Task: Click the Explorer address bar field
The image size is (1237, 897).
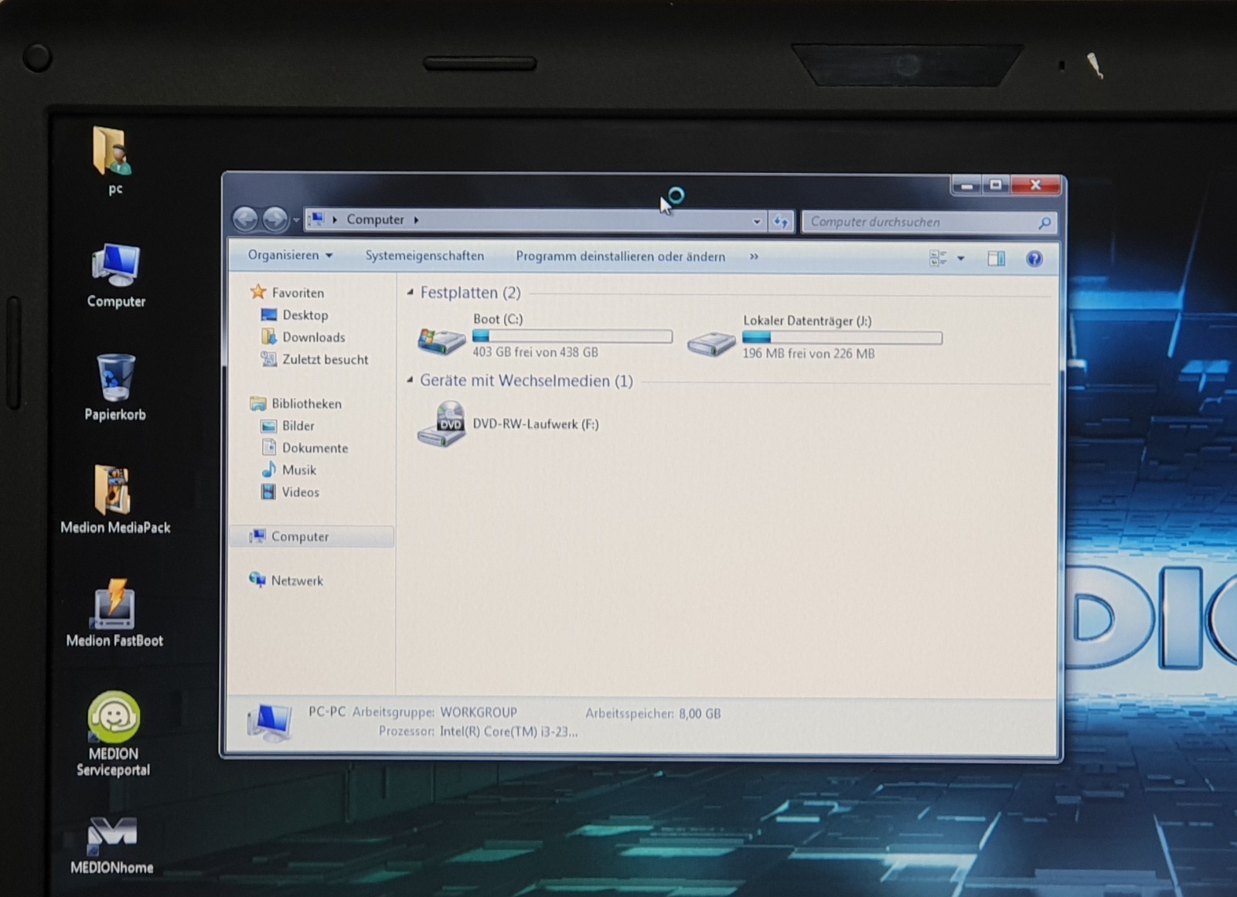Action: [535, 220]
